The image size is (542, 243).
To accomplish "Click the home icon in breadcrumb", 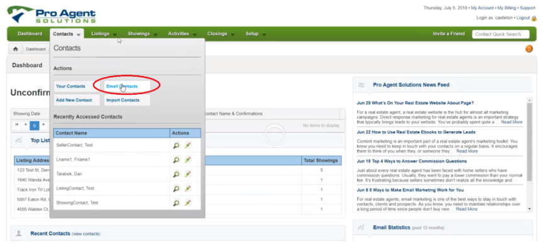I will (x=15, y=49).
